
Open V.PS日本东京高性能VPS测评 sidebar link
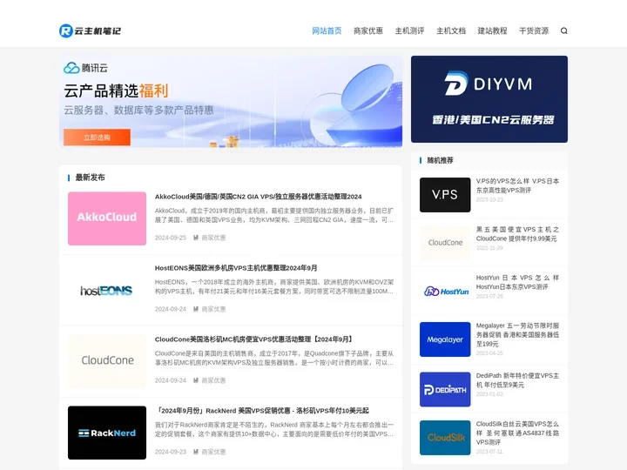517,186
